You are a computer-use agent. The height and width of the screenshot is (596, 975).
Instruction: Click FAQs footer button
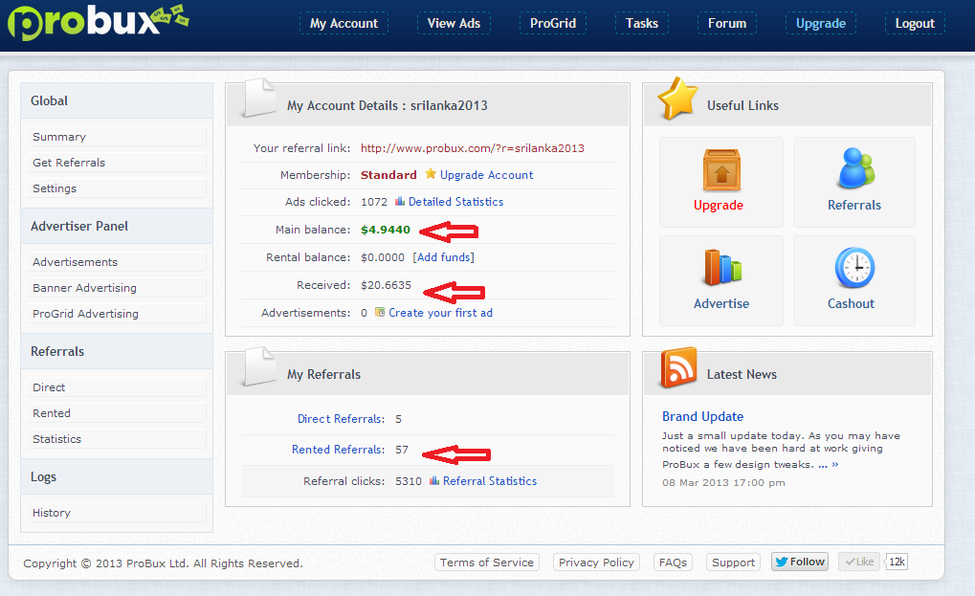(x=673, y=563)
